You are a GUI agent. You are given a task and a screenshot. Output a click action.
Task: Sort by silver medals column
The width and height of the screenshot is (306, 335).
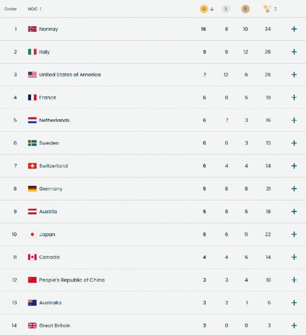(x=226, y=9)
